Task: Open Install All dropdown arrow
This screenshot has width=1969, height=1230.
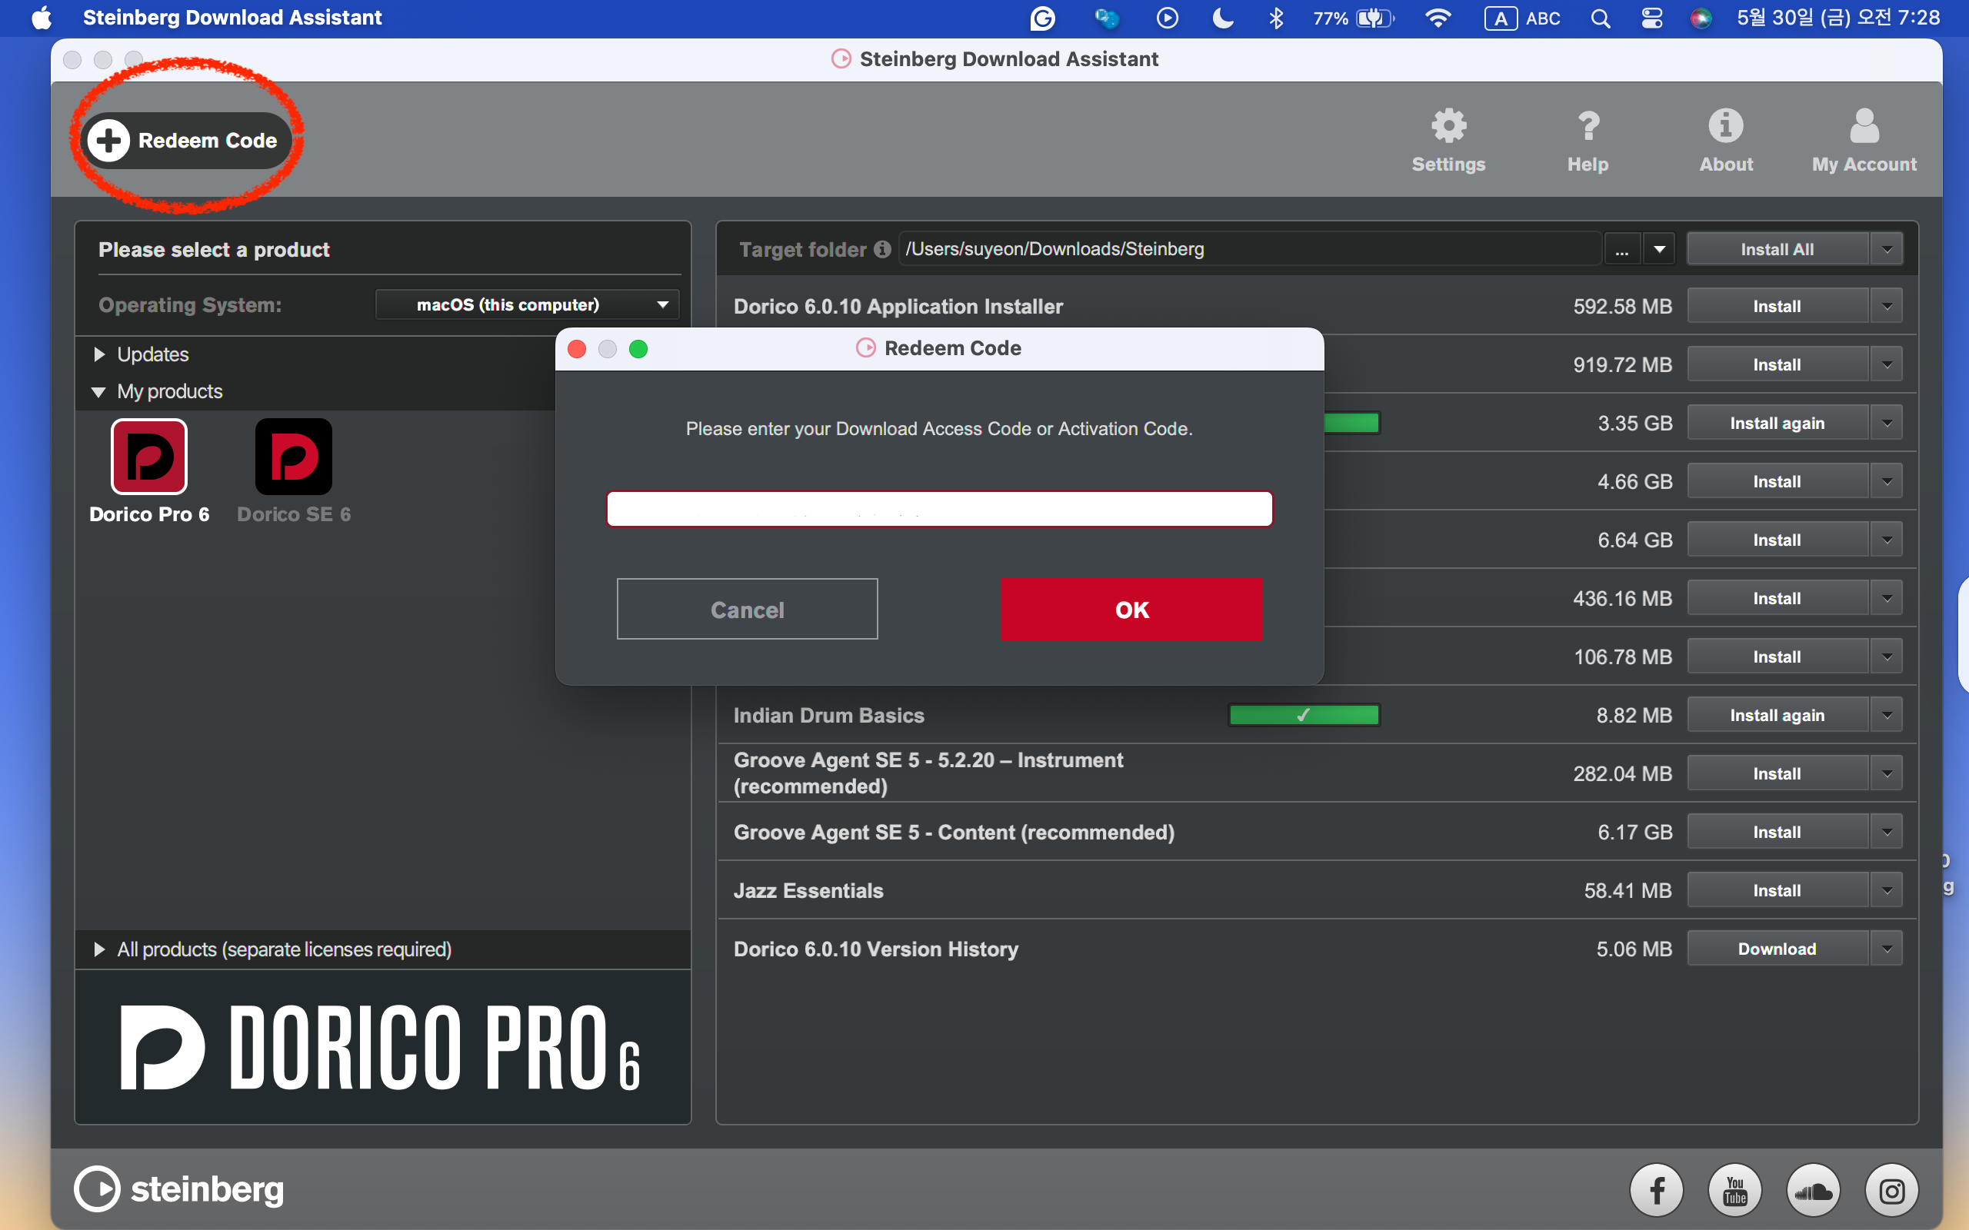Action: point(1886,250)
